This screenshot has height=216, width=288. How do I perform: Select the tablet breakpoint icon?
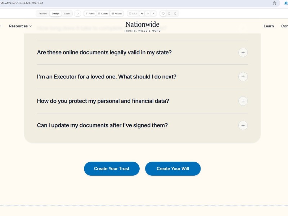(169, 13)
